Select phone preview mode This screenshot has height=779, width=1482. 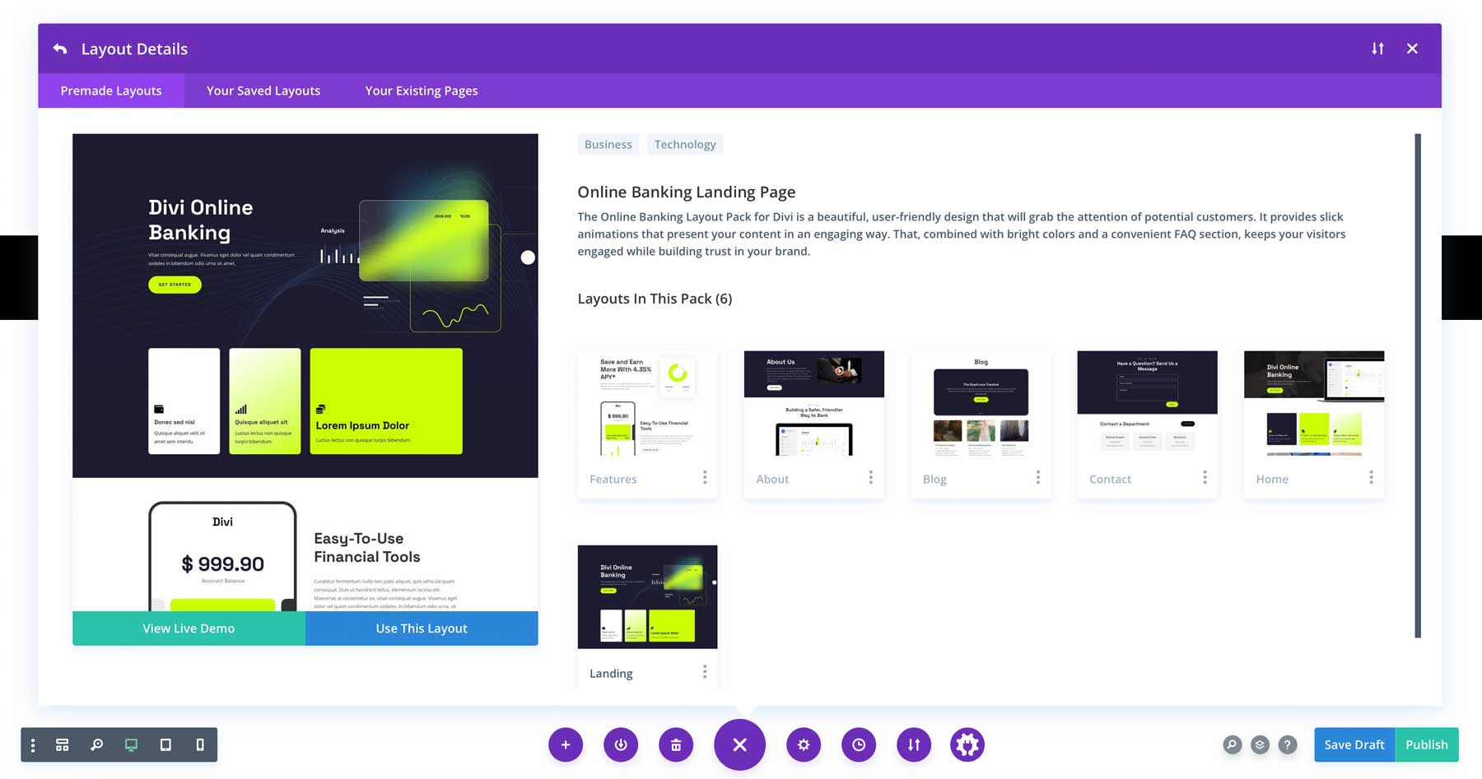click(198, 744)
